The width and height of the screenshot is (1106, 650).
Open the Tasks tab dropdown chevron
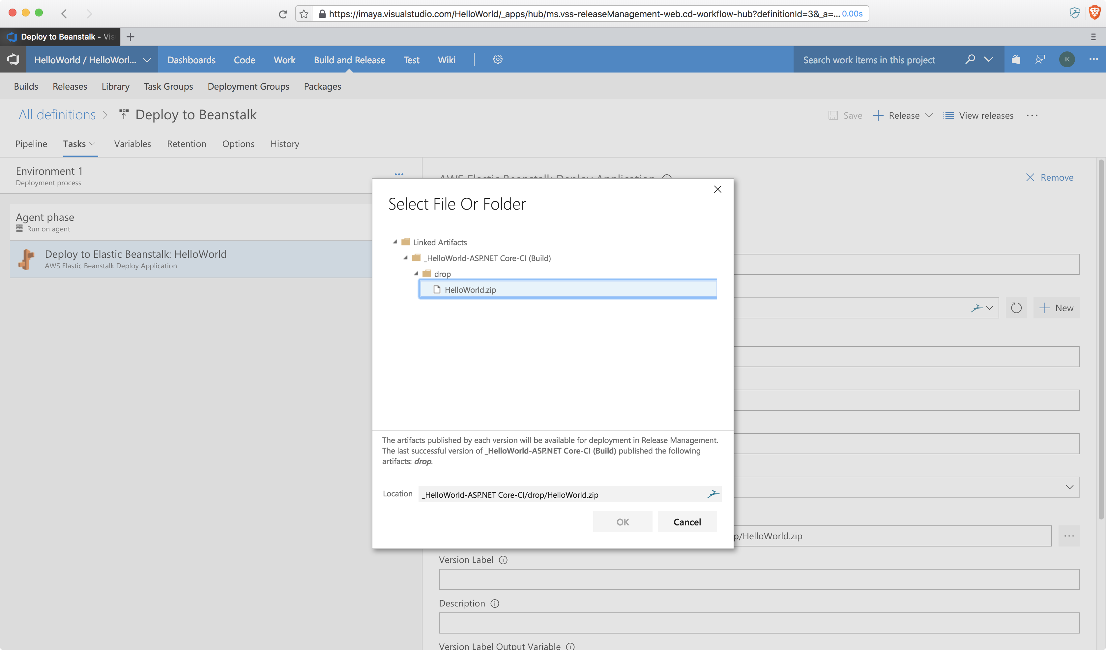click(92, 144)
